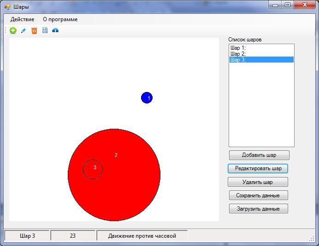This screenshot has height=246, width=319.
Task: Click the green plus add-ball toolbar icon
Action: (13, 31)
